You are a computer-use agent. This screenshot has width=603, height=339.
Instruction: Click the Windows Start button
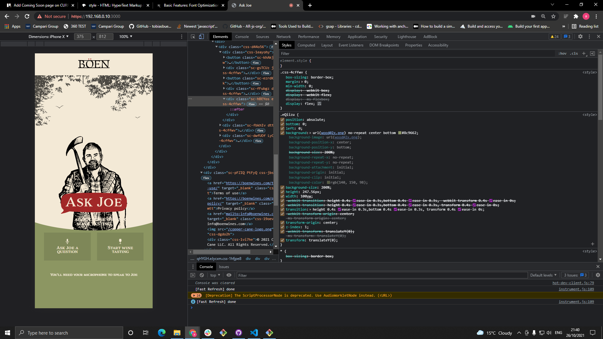tap(8, 333)
